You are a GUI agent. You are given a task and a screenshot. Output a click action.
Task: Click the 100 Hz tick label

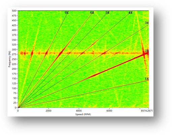click(14, 88)
